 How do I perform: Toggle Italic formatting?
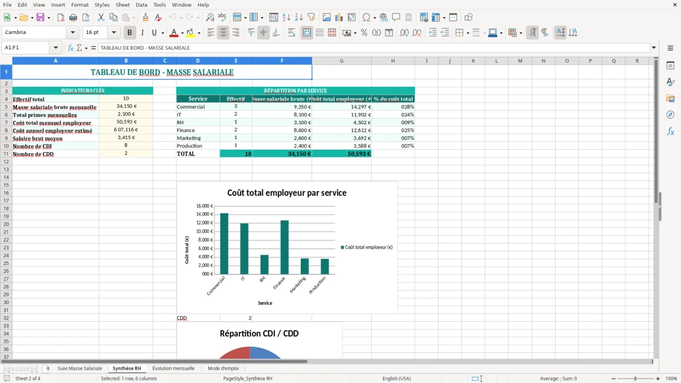click(x=142, y=33)
